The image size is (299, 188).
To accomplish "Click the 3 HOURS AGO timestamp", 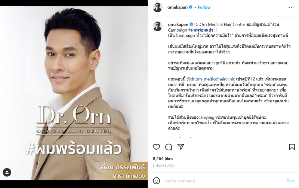I will [x=163, y=166].
